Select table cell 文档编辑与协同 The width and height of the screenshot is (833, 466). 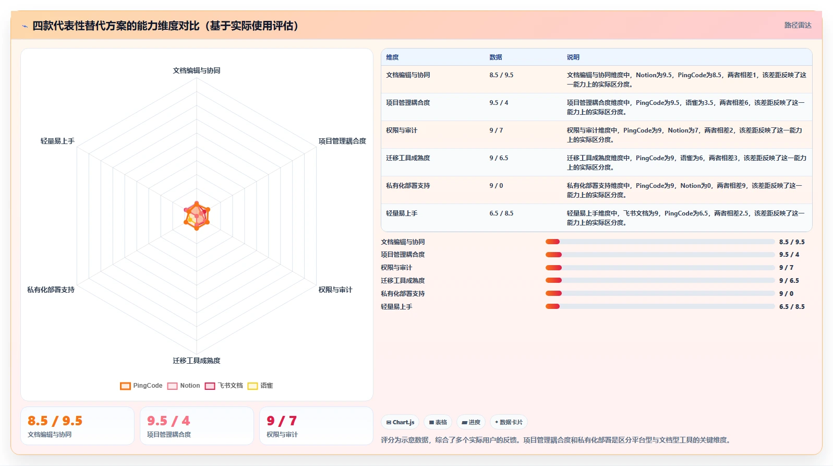point(408,75)
